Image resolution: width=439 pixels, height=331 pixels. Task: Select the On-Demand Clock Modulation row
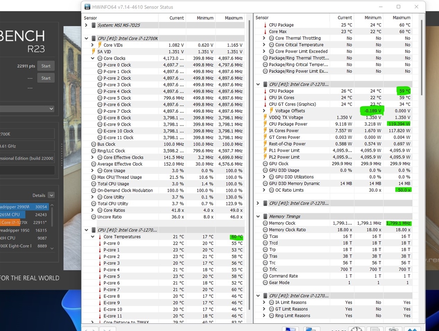pyautogui.click(x=164, y=190)
